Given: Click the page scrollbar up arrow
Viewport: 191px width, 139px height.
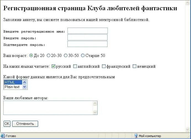Looking at the screenshot, I should pos(187,2).
